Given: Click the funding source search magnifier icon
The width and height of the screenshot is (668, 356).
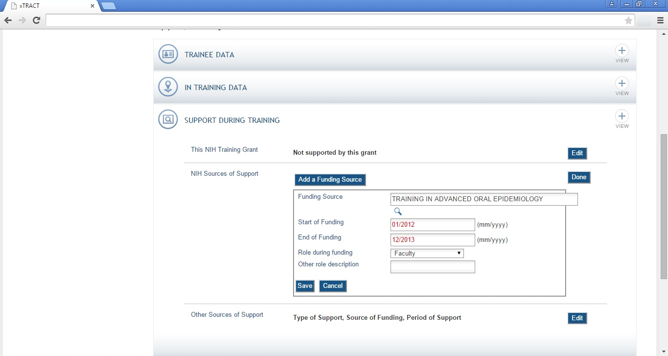Looking at the screenshot, I should [x=398, y=212].
